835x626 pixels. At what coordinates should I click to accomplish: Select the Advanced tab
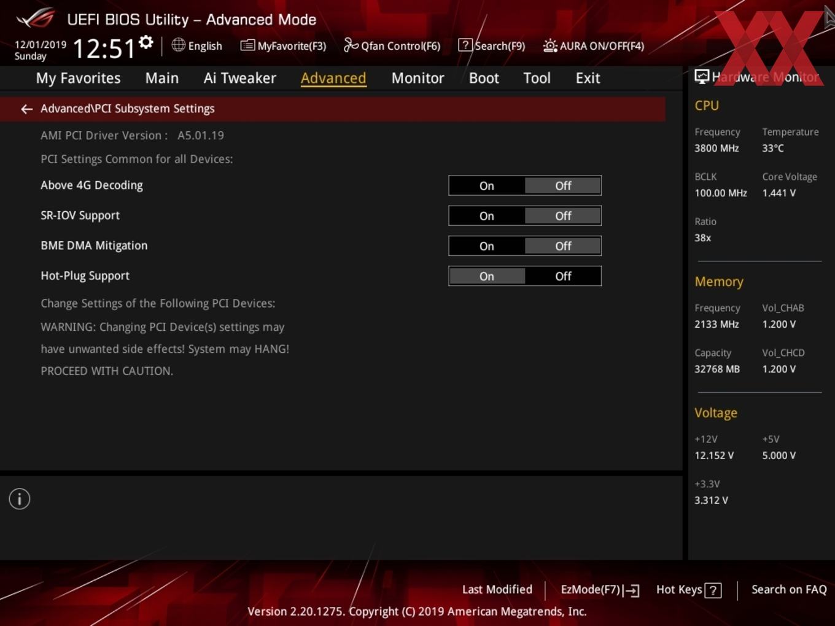(333, 78)
